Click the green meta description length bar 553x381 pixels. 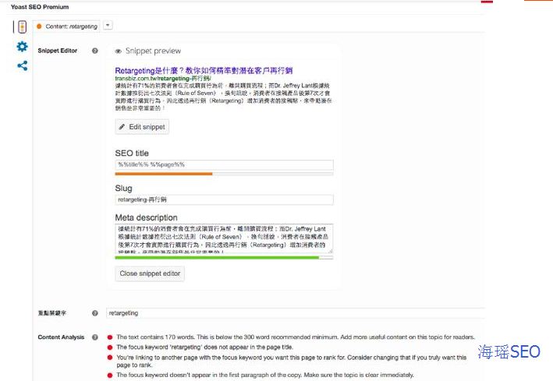click(x=217, y=257)
